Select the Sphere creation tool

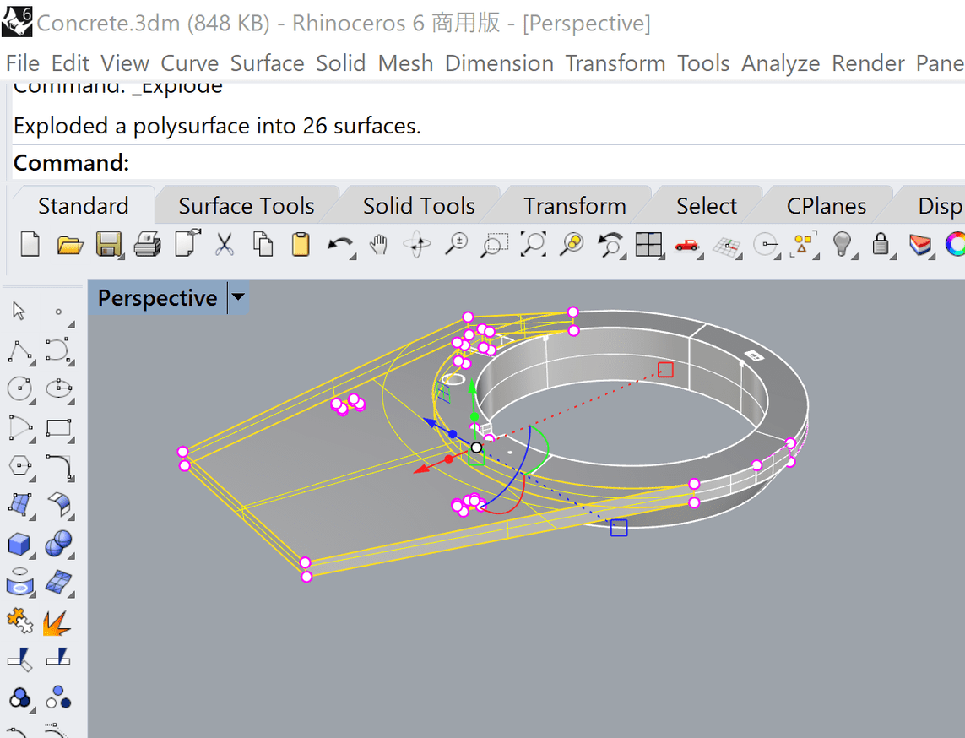pos(59,544)
